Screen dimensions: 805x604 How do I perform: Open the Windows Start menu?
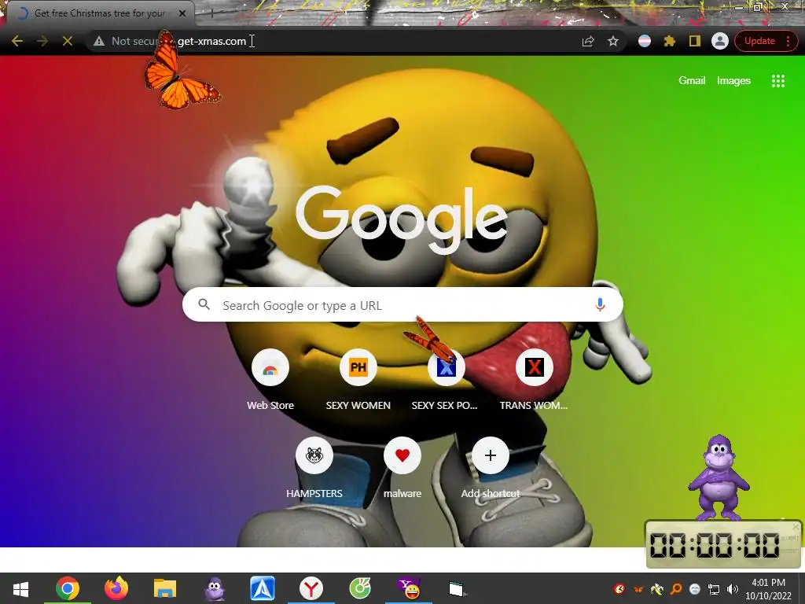(x=20, y=588)
